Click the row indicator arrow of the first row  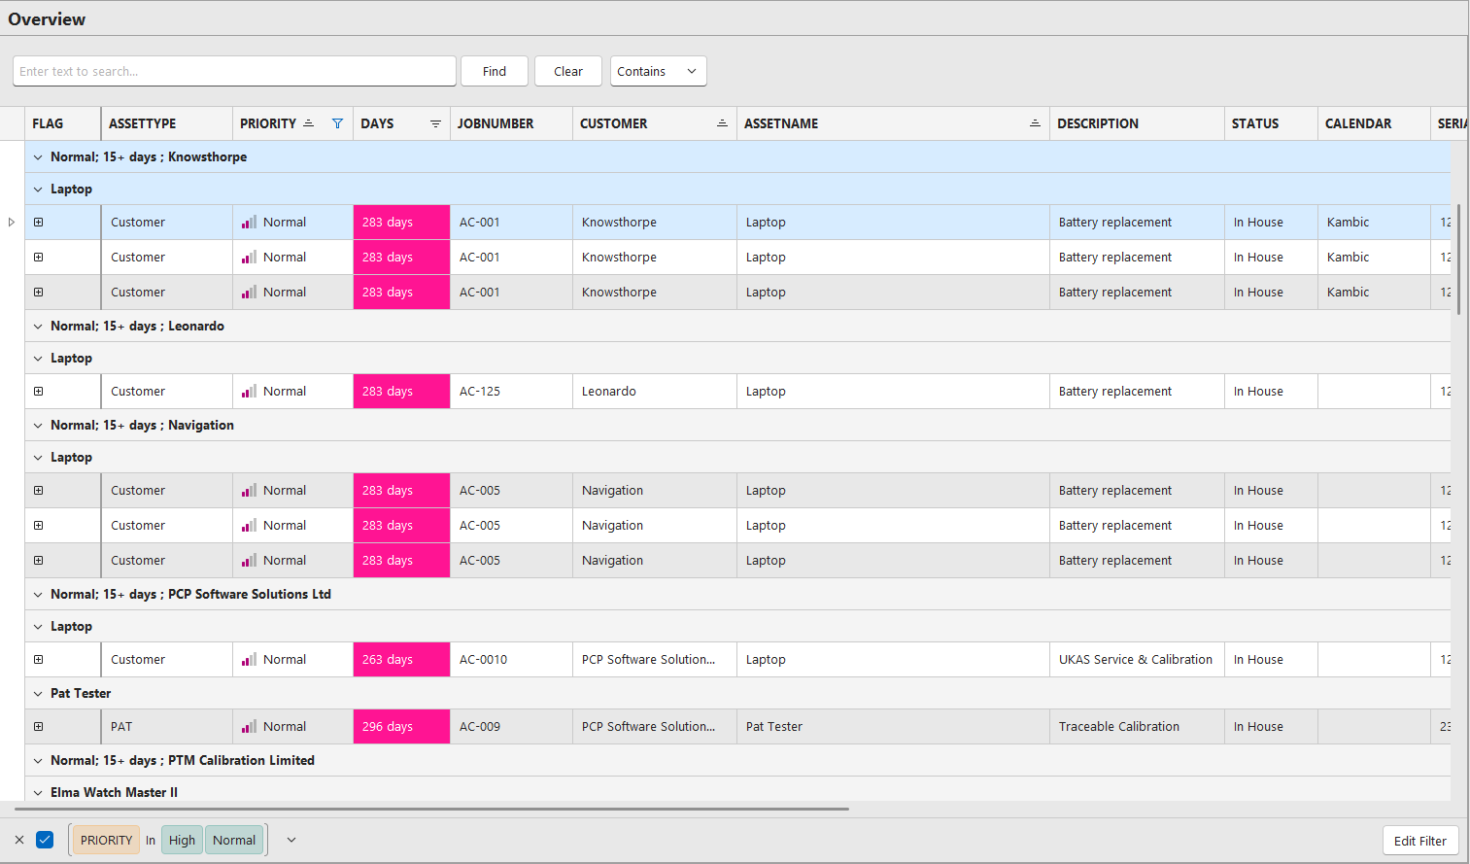click(x=12, y=223)
